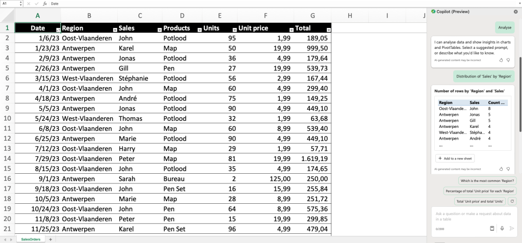Image resolution: width=522 pixels, height=243 pixels.
Task: Switch to the SalesOrders sheet tab
Action: (x=30, y=239)
